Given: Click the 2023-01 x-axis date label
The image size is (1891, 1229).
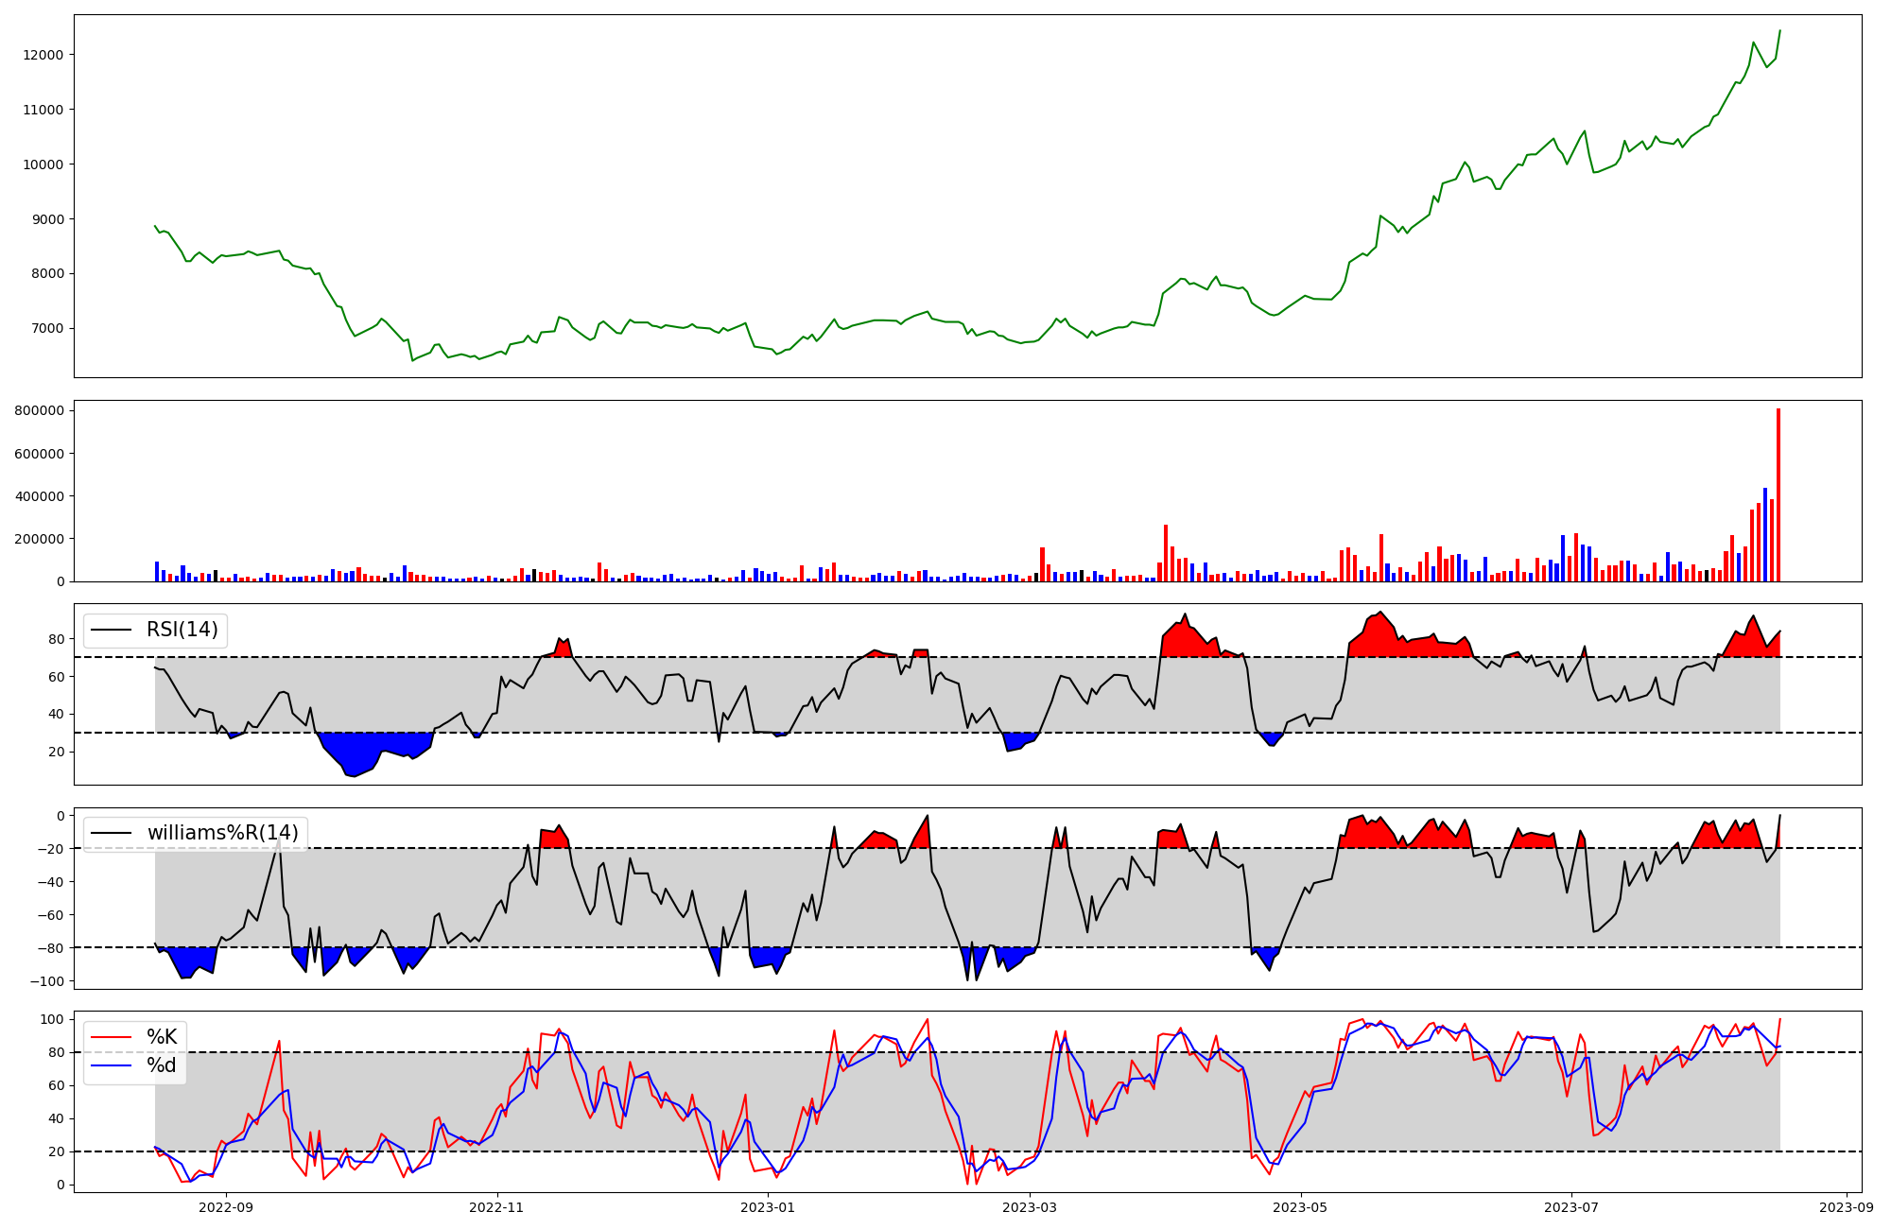Looking at the screenshot, I should (x=768, y=1207).
